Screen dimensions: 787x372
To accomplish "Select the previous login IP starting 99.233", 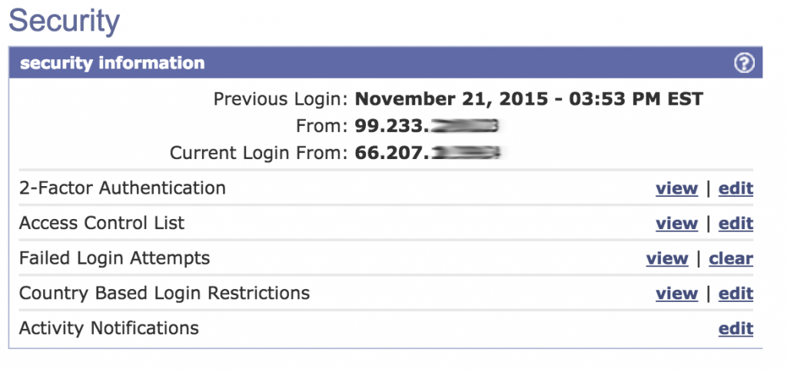I will (426, 126).
